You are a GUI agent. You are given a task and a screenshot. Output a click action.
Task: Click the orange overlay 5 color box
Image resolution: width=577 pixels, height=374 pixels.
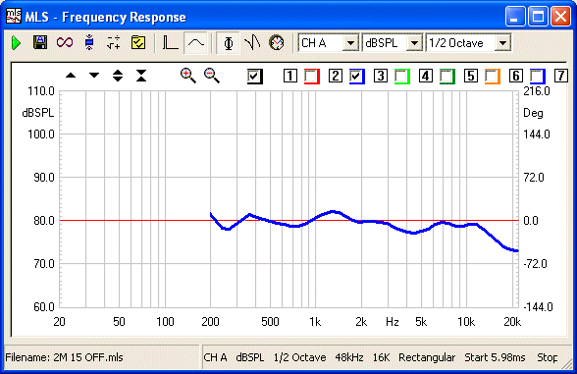click(492, 77)
